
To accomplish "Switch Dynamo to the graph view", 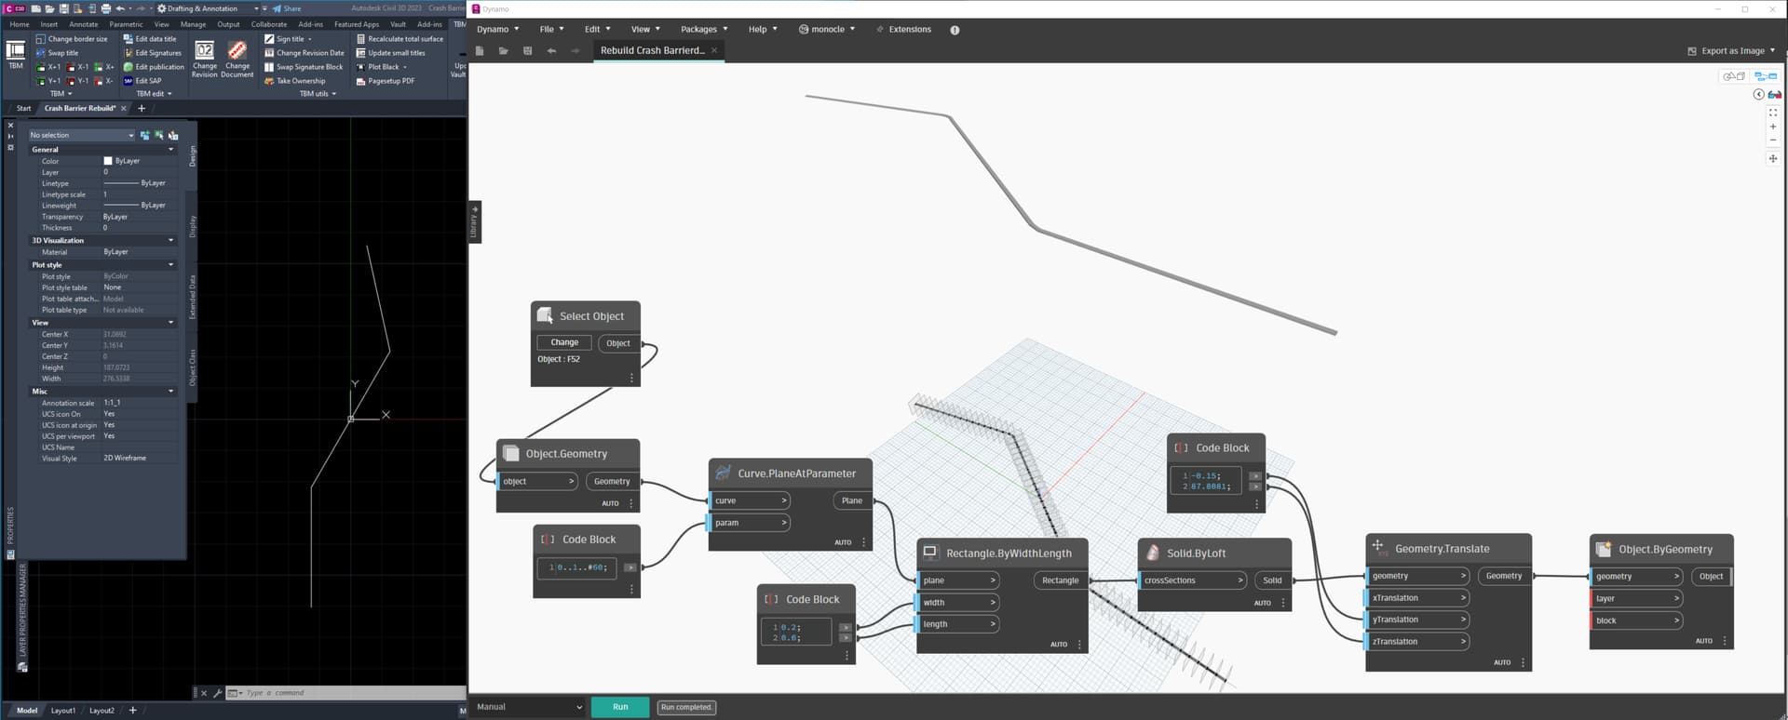I will [1766, 76].
